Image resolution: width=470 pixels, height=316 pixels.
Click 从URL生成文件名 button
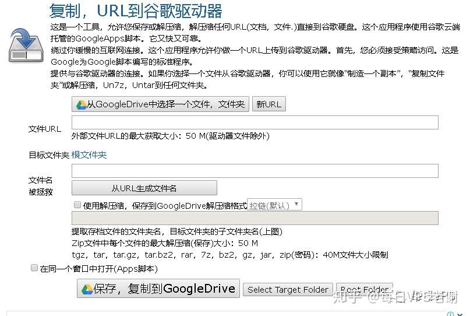(144, 188)
